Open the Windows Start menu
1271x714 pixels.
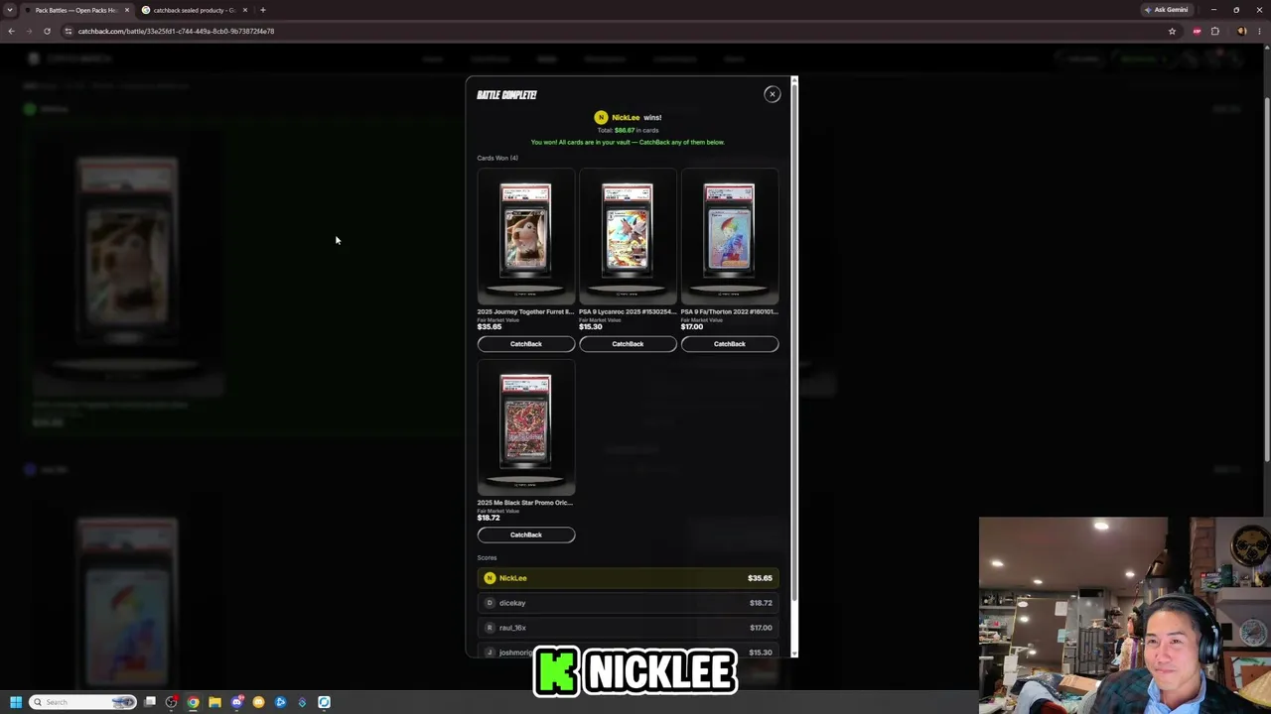pos(15,702)
